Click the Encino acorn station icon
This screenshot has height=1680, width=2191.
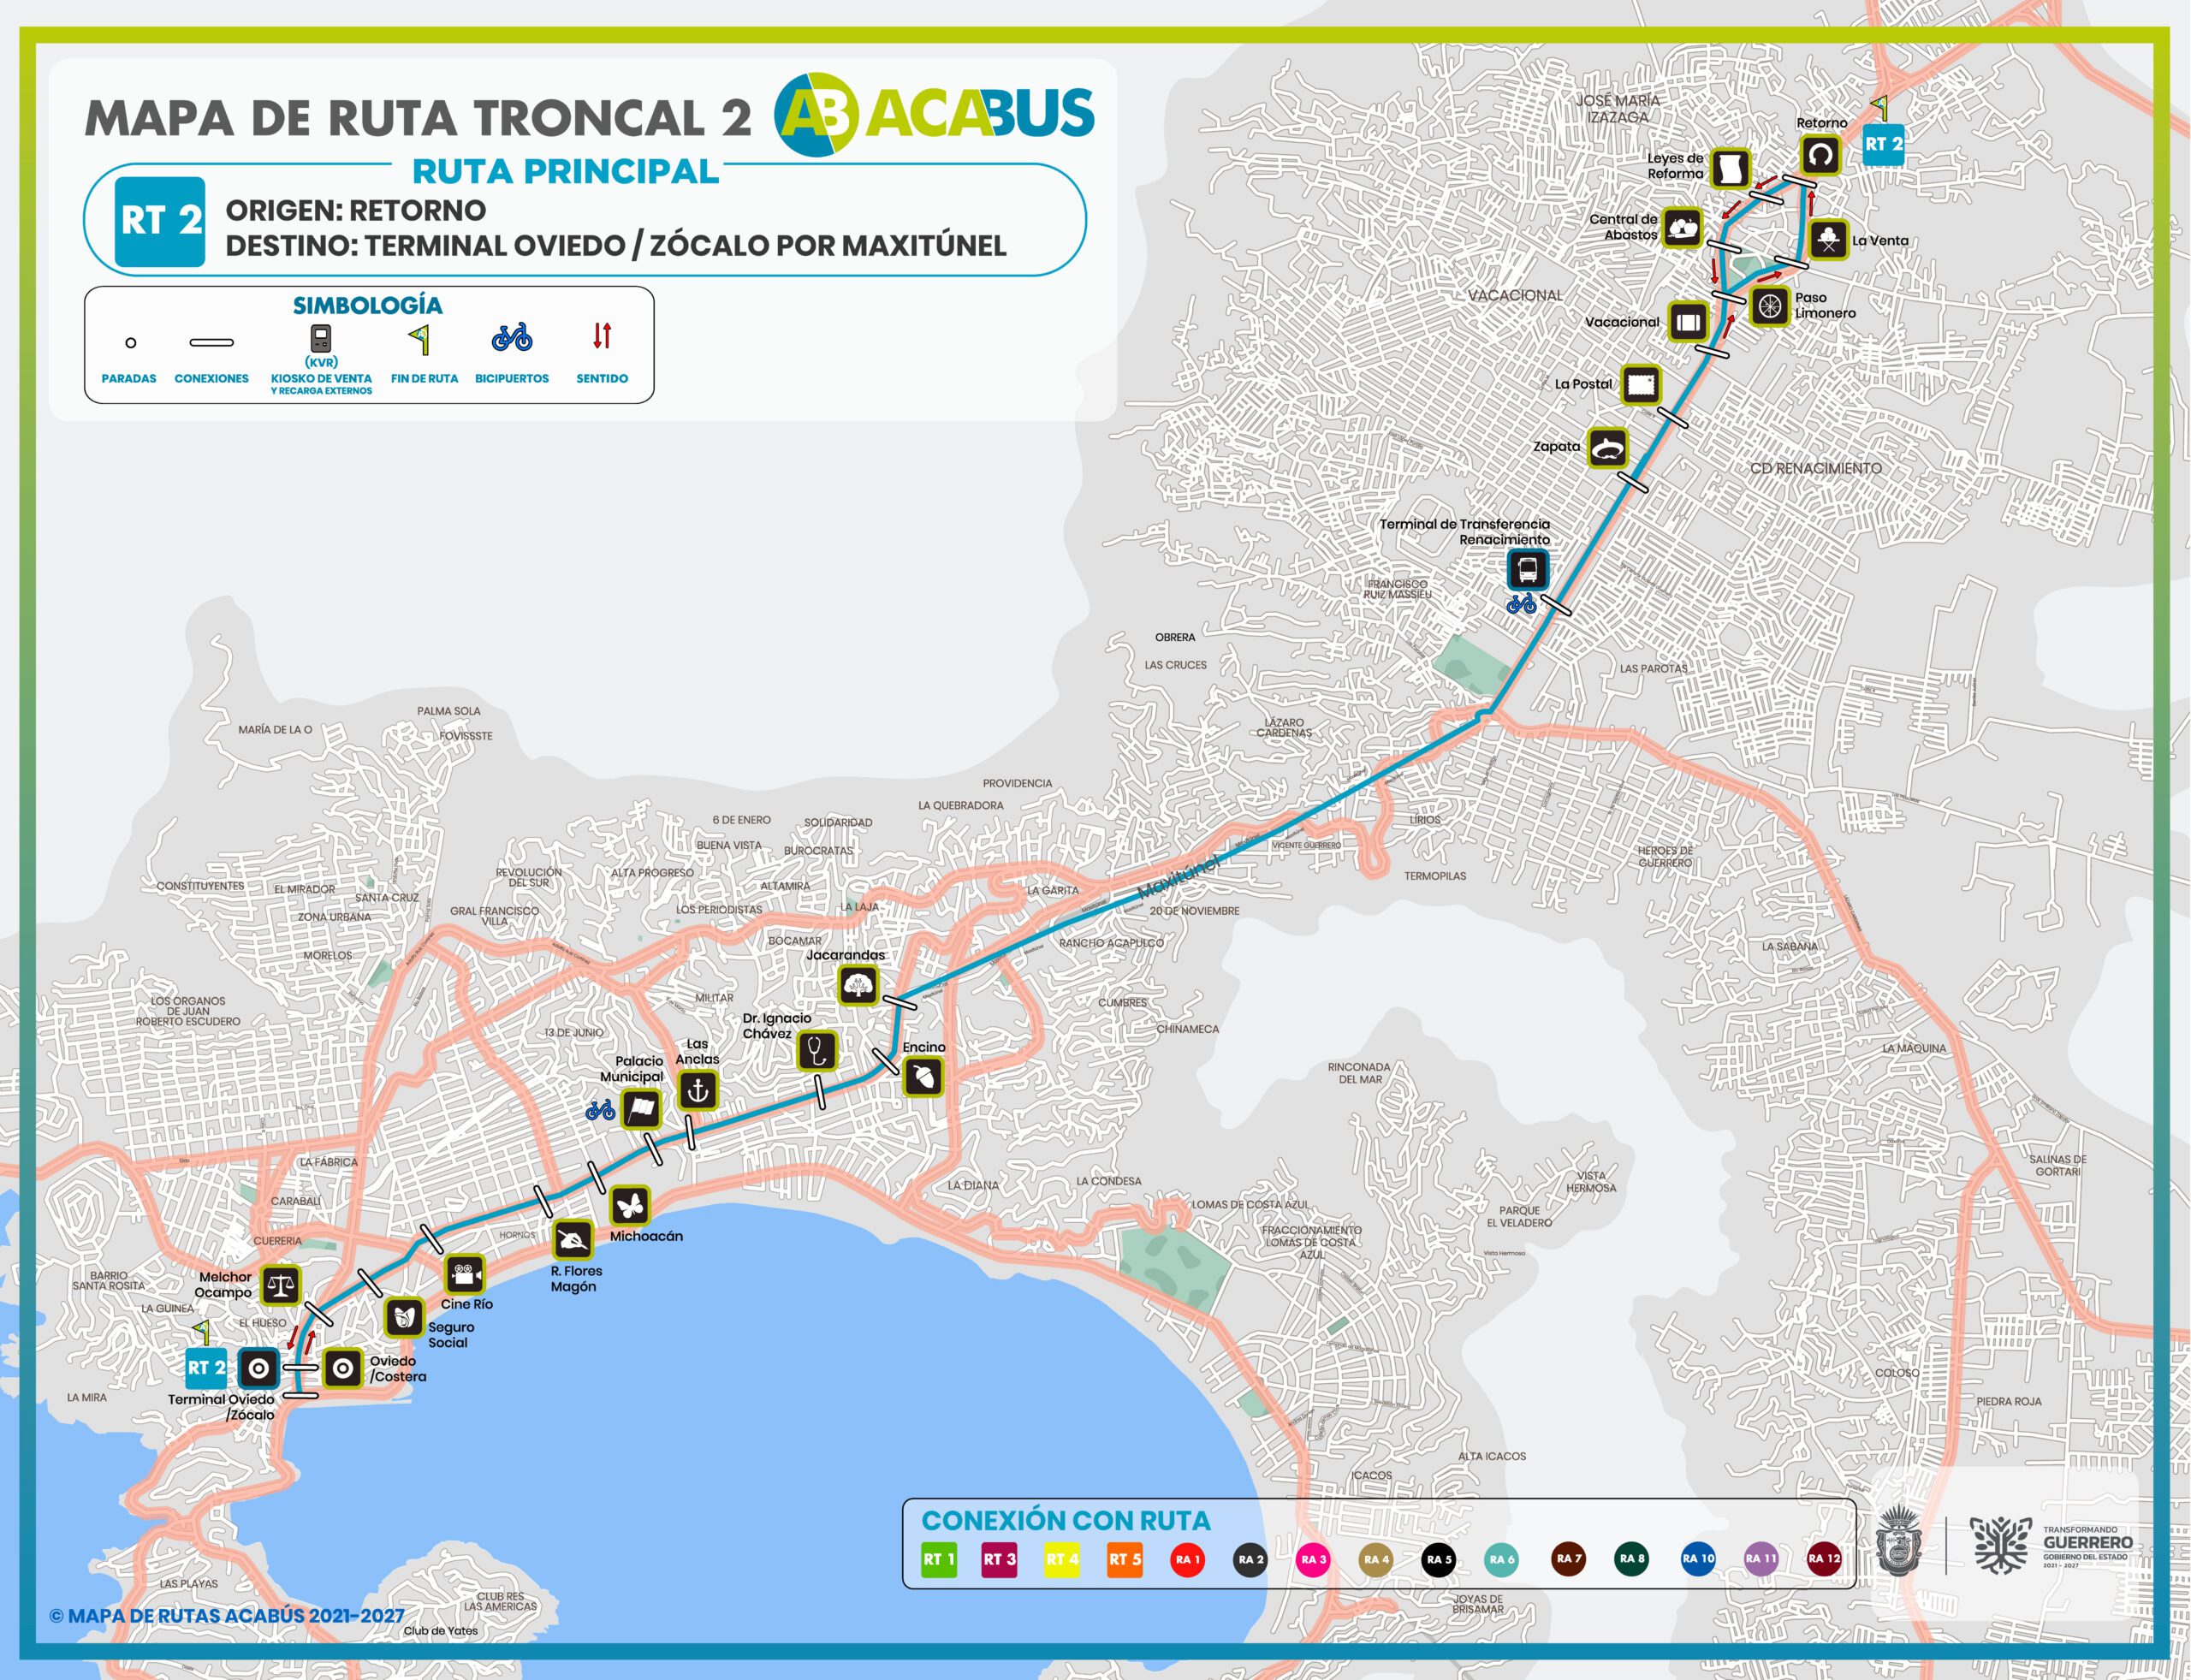pos(922,1077)
